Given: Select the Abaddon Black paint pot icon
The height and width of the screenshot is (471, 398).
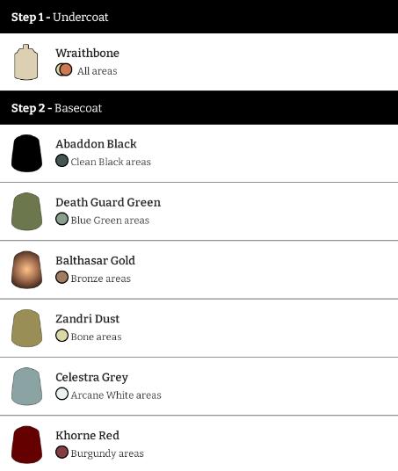Looking at the screenshot, I should (26, 153).
